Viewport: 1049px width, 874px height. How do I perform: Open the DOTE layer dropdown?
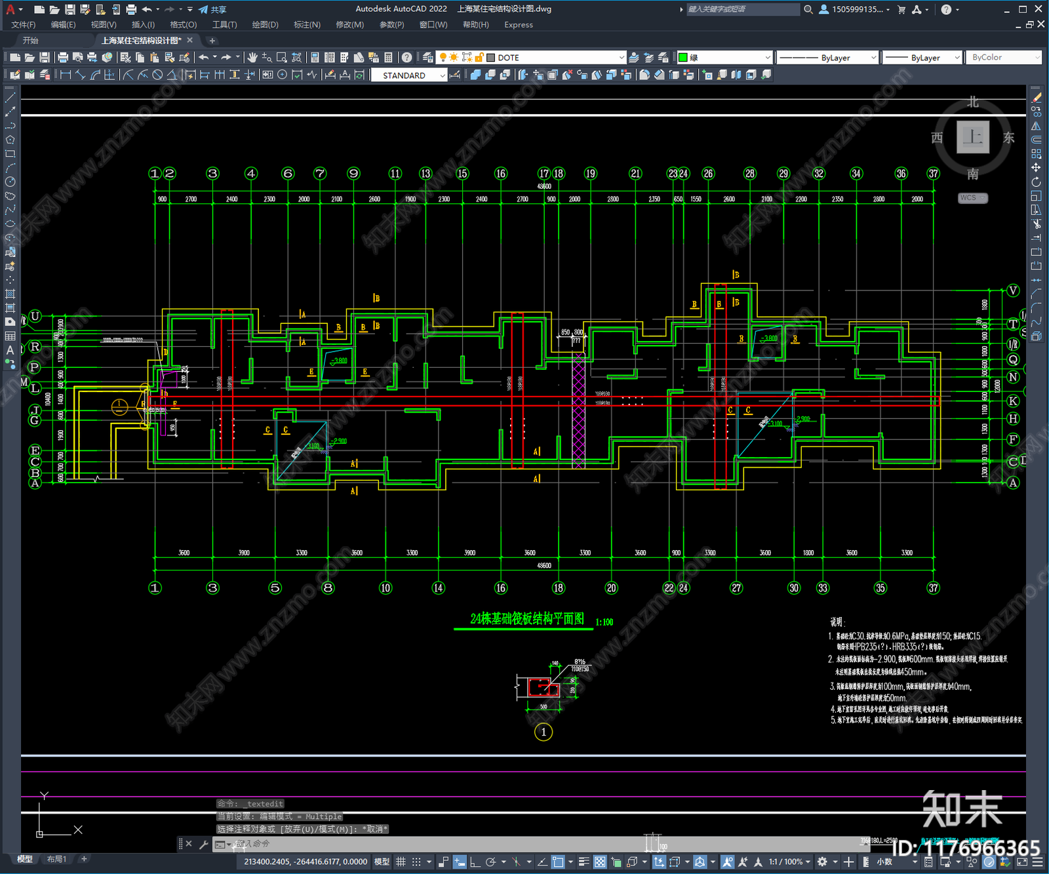(x=621, y=58)
